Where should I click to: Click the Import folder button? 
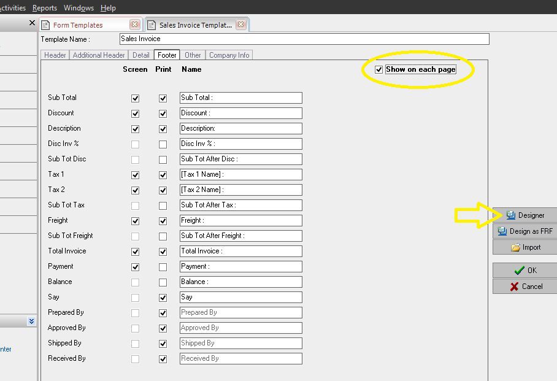(525, 247)
